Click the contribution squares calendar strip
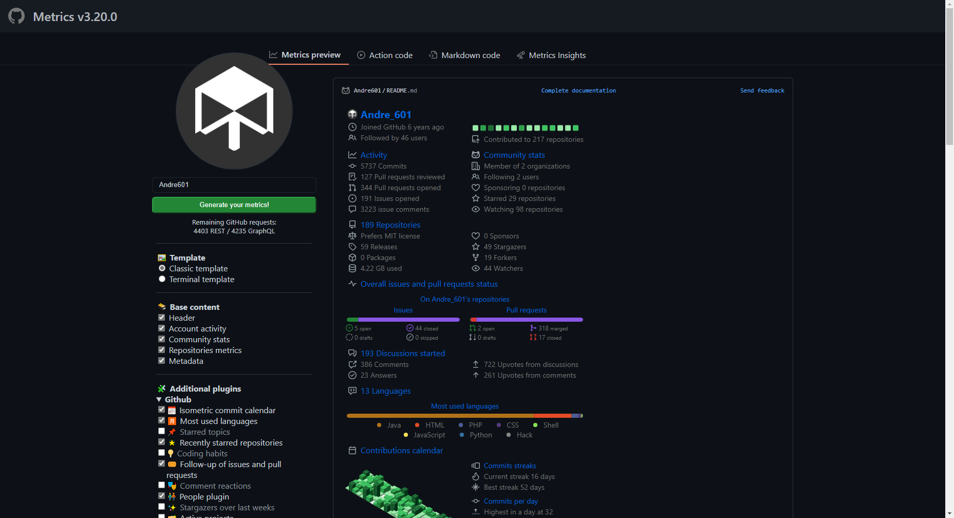 [526, 128]
